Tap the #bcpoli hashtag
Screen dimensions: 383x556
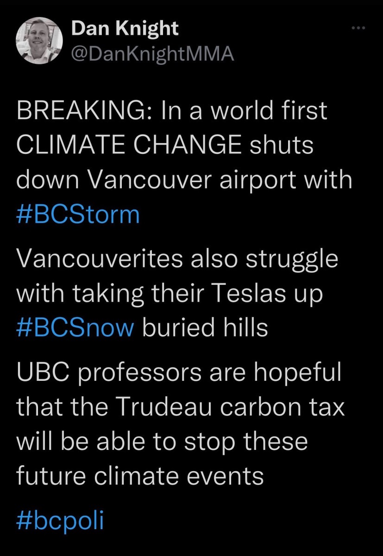coord(60,520)
